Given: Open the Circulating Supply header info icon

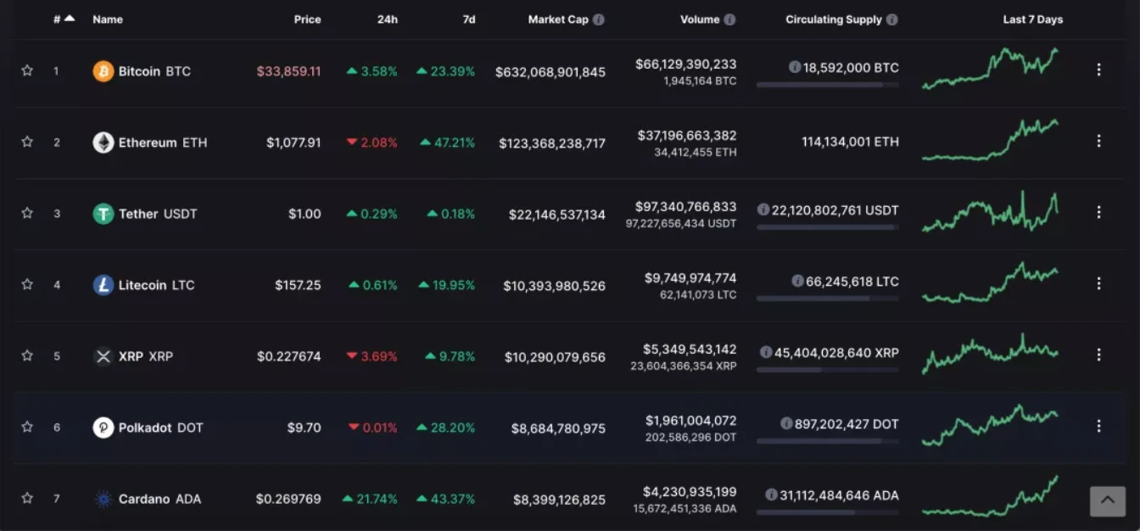Looking at the screenshot, I should pyautogui.click(x=892, y=20).
